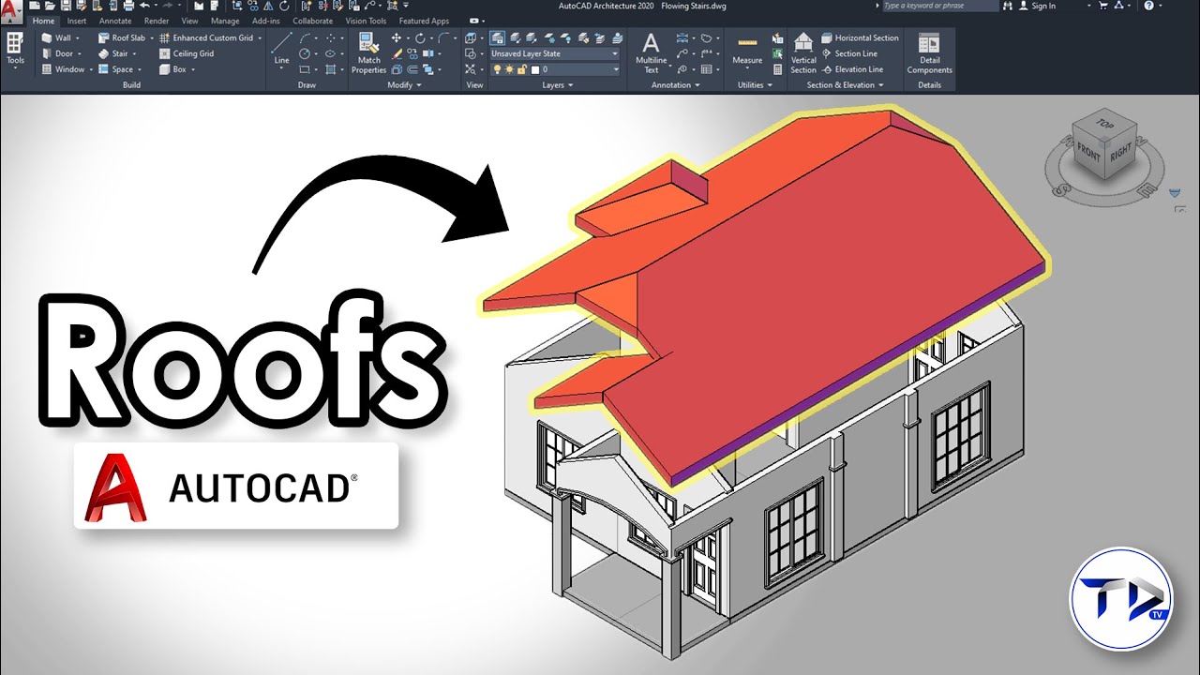Click the Elevation Line tool
The width and height of the screenshot is (1200, 675).
pos(851,69)
